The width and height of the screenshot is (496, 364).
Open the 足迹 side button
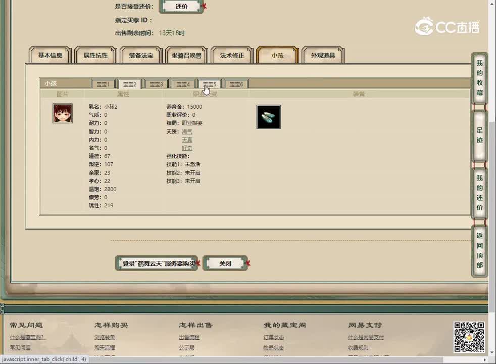(479, 135)
